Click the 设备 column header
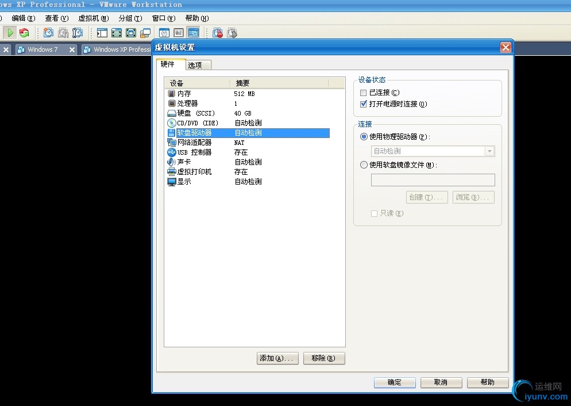The height and width of the screenshot is (406, 571). coord(197,83)
